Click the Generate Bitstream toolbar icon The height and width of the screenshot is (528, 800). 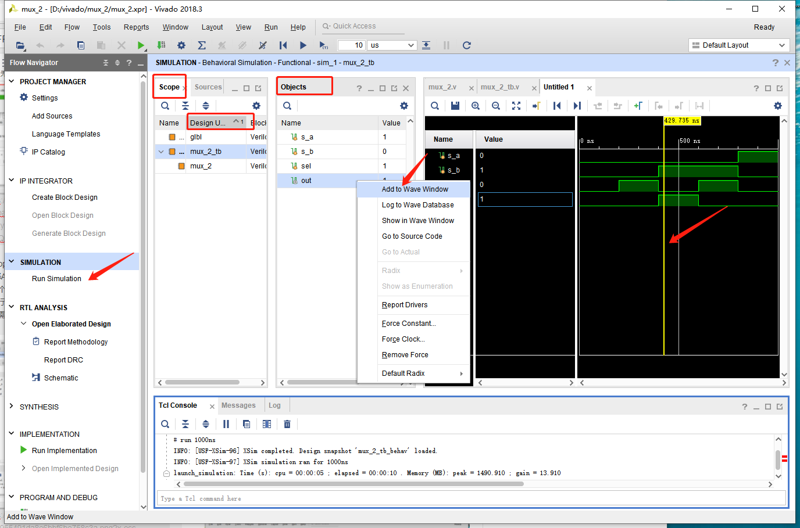click(161, 45)
